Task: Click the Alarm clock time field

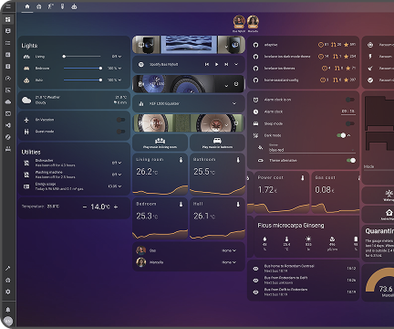Action: click(x=348, y=111)
